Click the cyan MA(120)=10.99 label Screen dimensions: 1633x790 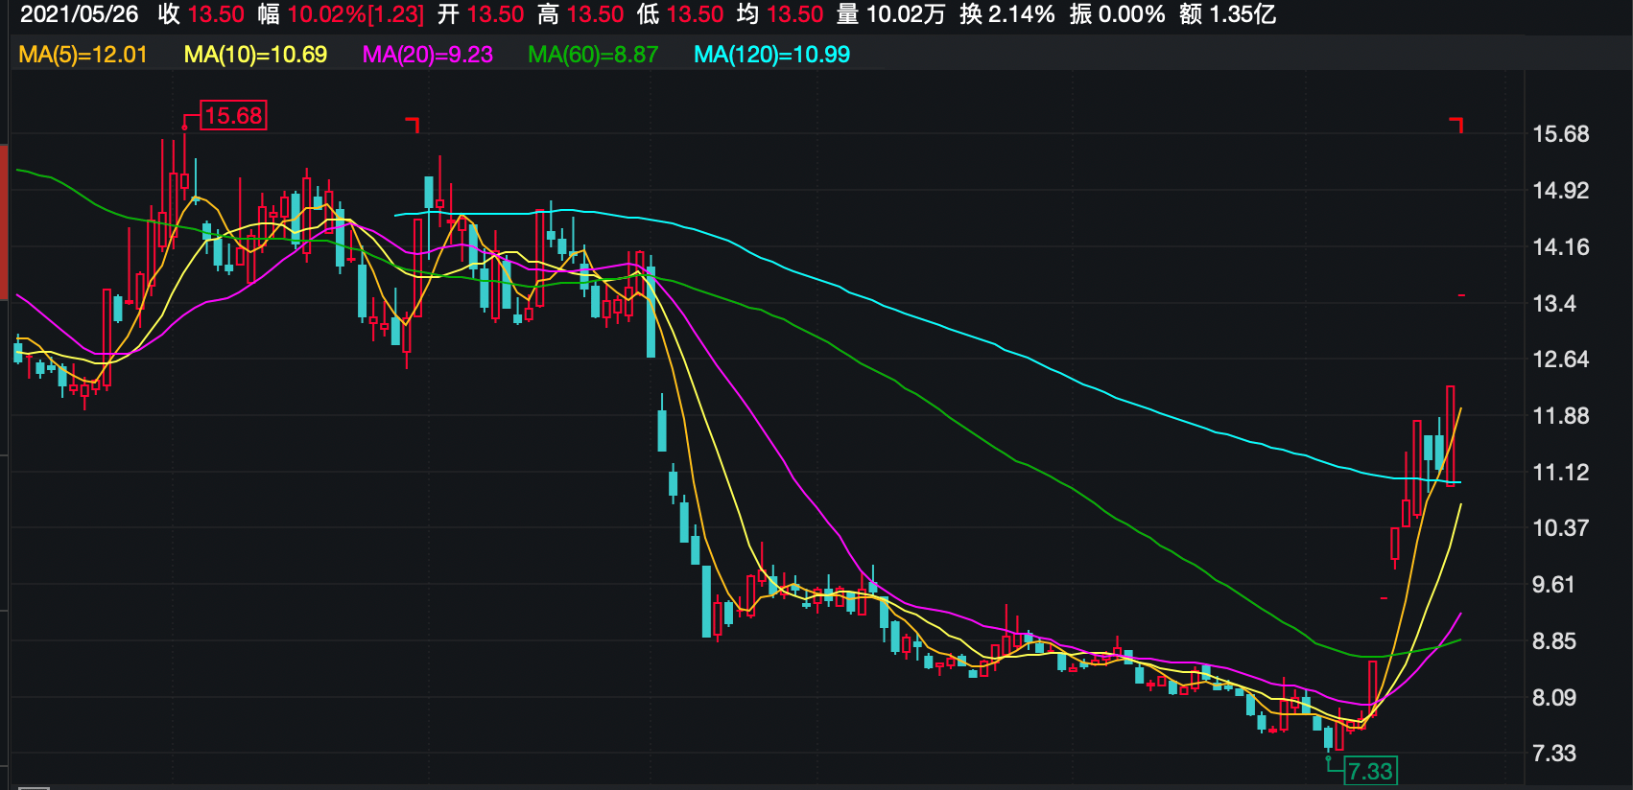click(771, 55)
